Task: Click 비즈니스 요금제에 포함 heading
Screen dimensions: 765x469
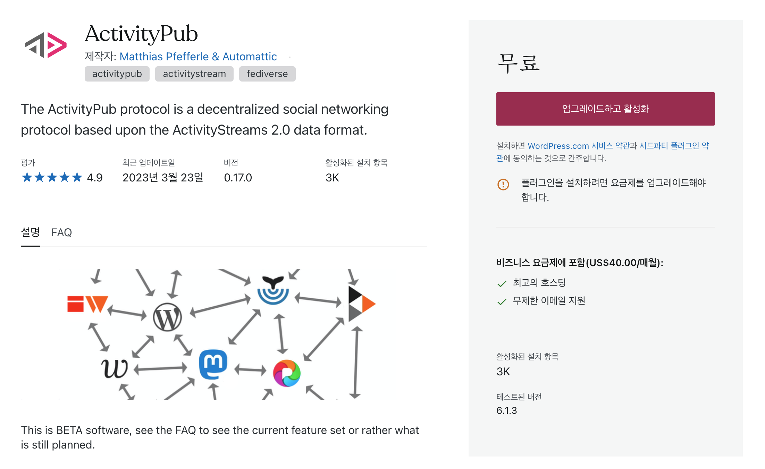Action: (x=580, y=263)
